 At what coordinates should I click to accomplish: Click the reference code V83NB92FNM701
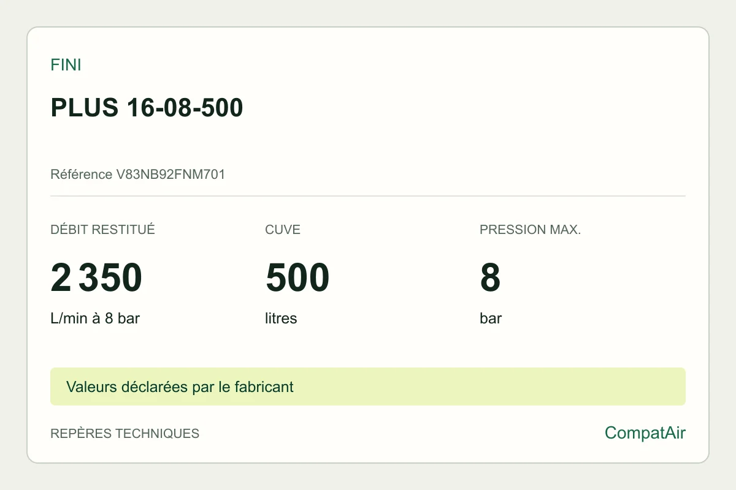coord(171,175)
